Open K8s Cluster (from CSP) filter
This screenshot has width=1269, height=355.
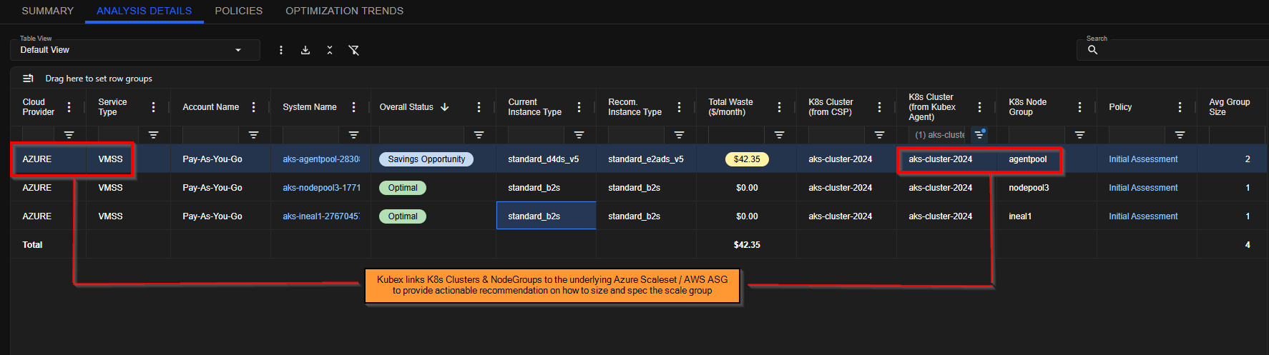point(879,135)
